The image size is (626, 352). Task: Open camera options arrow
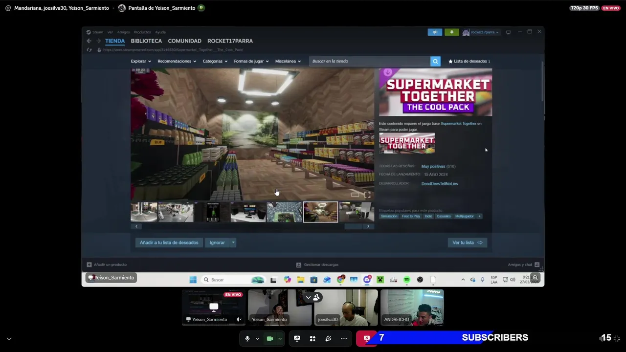click(280, 339)
